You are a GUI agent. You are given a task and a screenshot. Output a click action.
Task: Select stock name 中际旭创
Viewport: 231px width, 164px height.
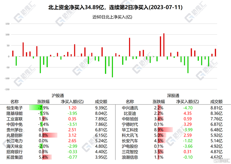(x=130, y=119)
